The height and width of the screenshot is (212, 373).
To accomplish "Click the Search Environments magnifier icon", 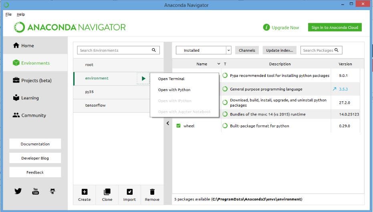I will pyautogui.click(x=154, y=50).
